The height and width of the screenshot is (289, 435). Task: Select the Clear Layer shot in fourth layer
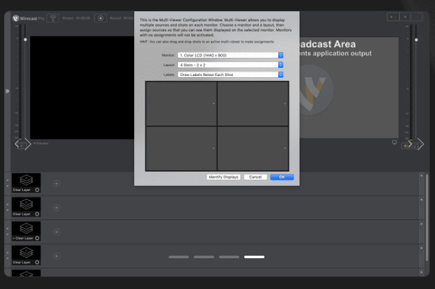click(x=26, y=255)
